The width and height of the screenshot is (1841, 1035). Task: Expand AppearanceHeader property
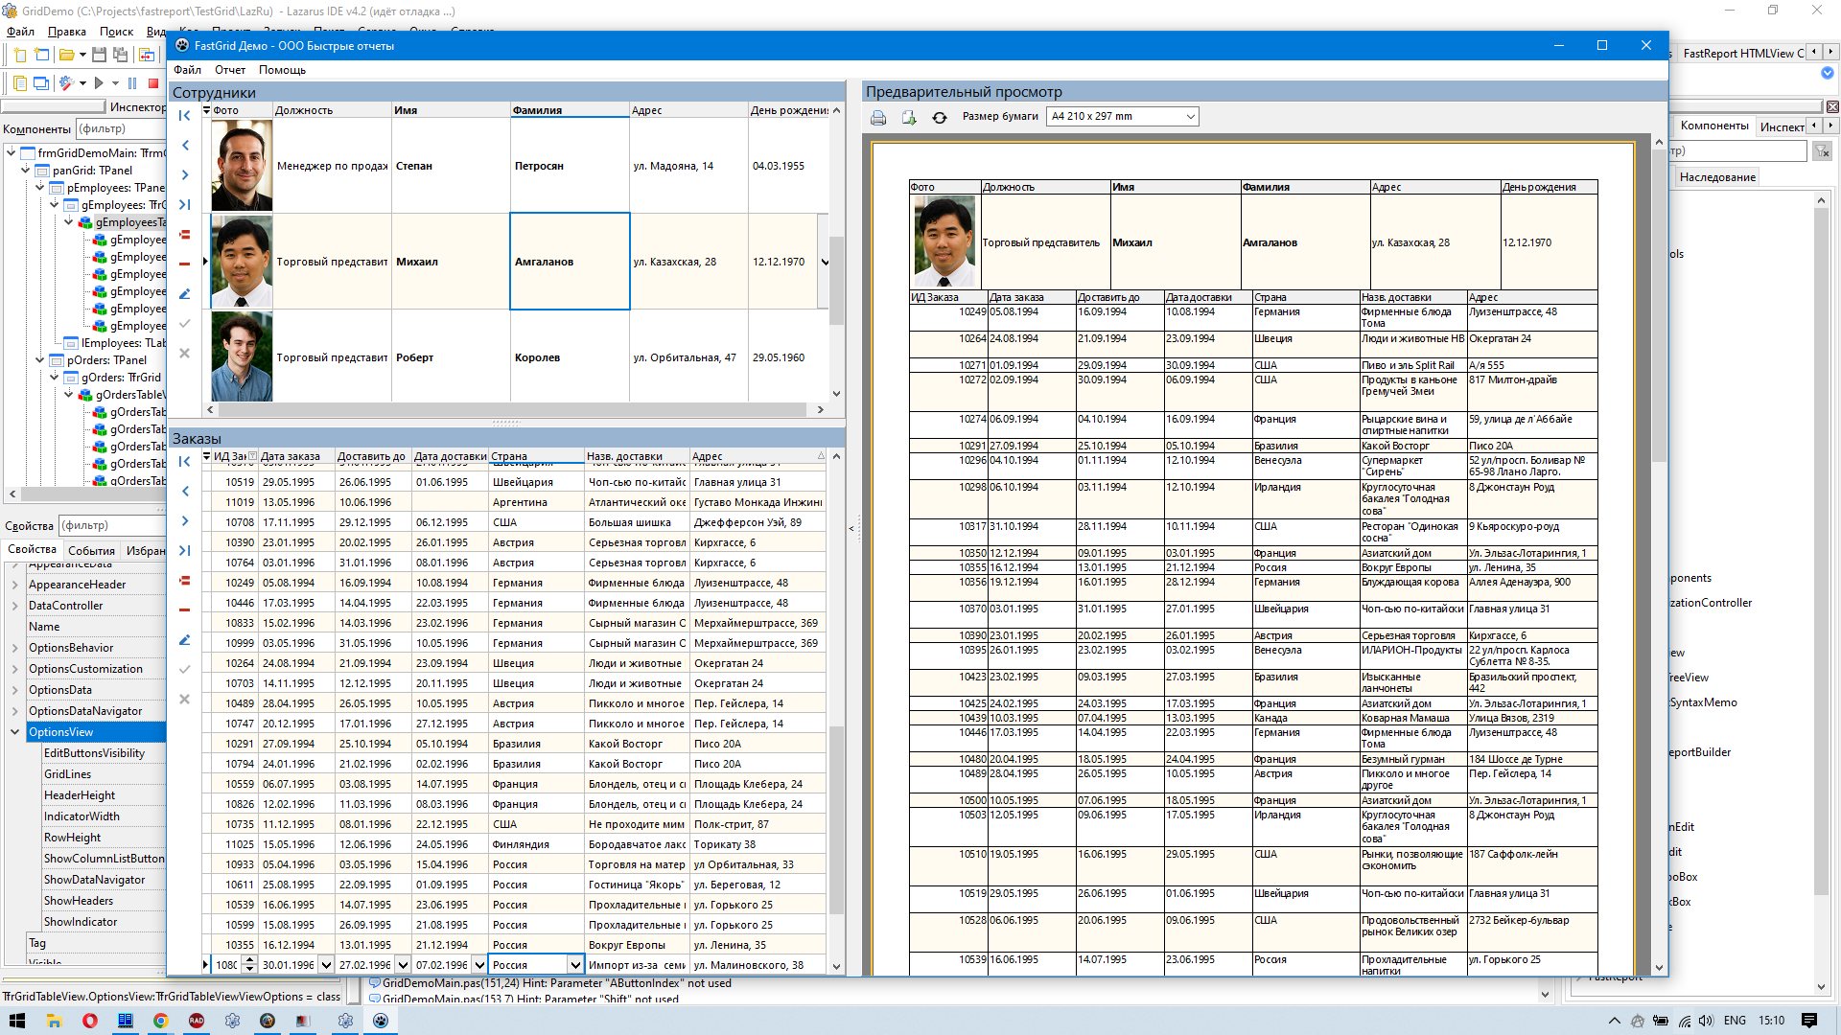pos(14,585)
